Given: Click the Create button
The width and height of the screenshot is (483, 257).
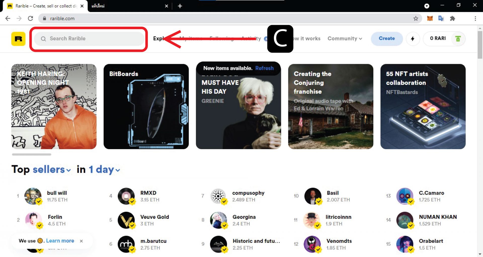Looking at the screenshot, I should click(x=387, y=38).
